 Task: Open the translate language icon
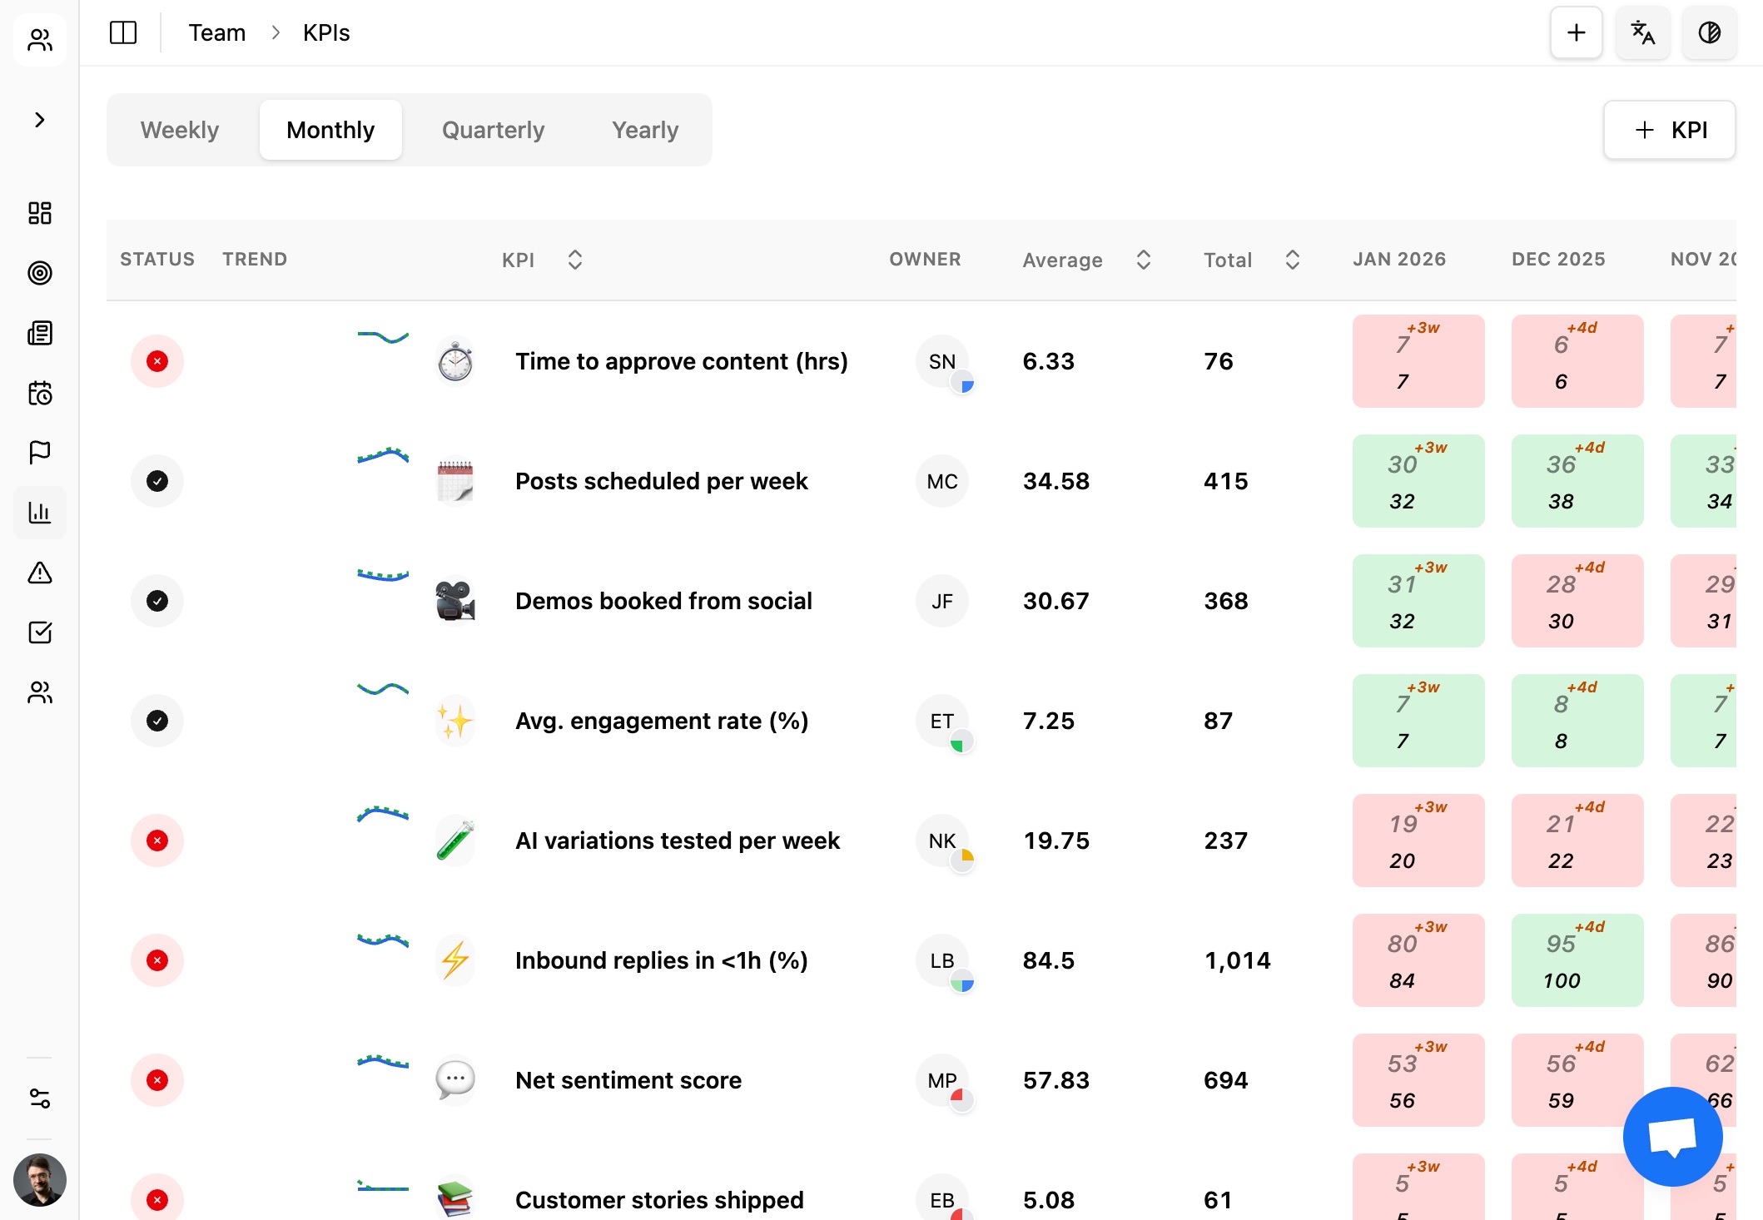pos(1642,32)
